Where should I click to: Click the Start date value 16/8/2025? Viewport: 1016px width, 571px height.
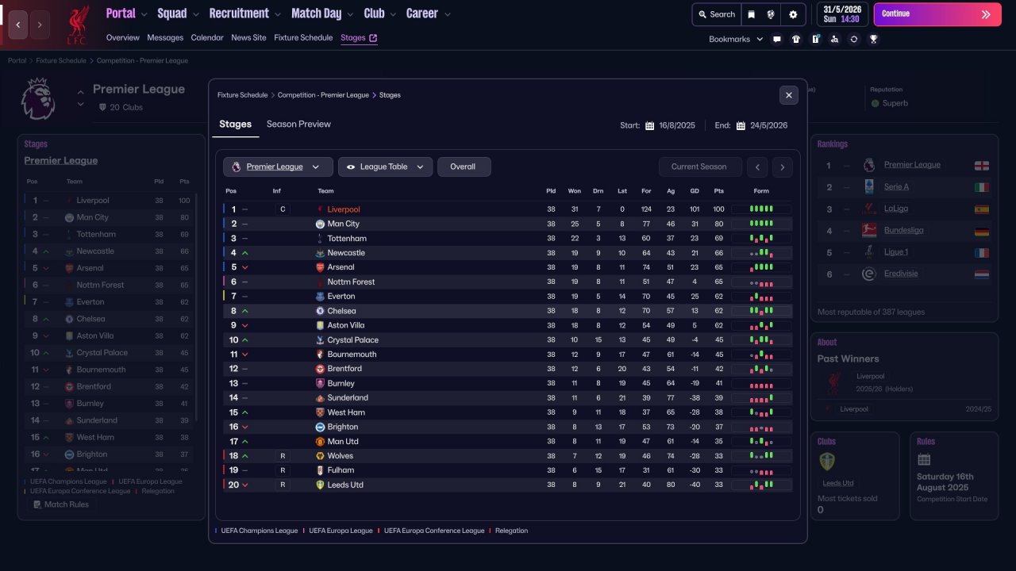677,125
